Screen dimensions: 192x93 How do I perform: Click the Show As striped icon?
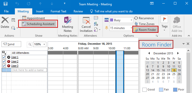pos(107,20)
